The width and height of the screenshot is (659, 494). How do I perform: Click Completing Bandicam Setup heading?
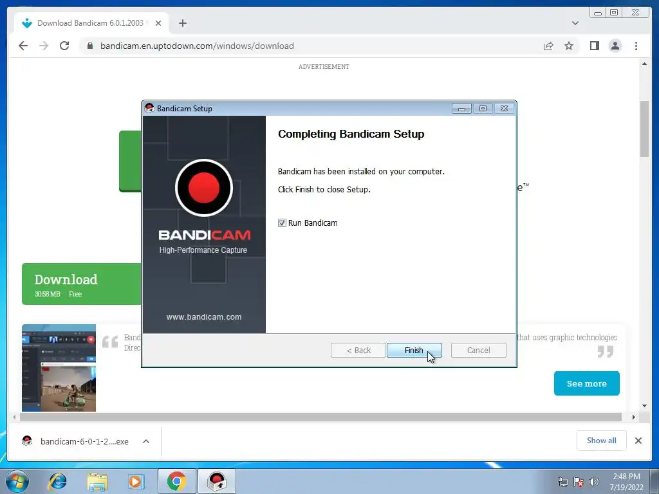[x=351, y=134]
